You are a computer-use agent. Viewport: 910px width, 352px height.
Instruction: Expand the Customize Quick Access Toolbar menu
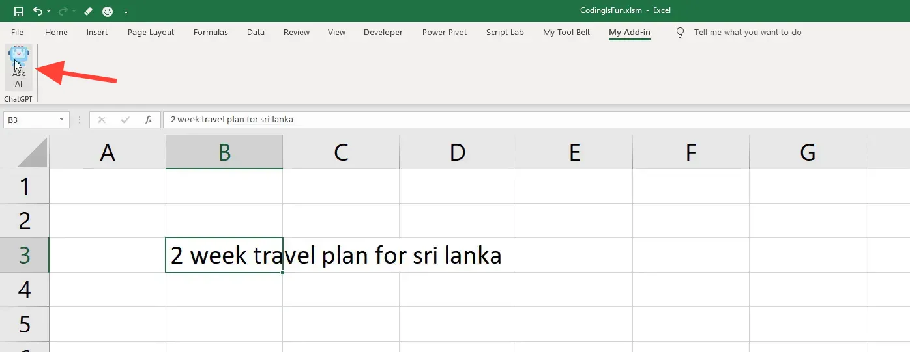(126, 11)
